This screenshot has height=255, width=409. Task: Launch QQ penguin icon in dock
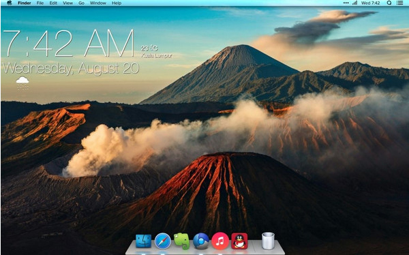(x=239, y=241)
